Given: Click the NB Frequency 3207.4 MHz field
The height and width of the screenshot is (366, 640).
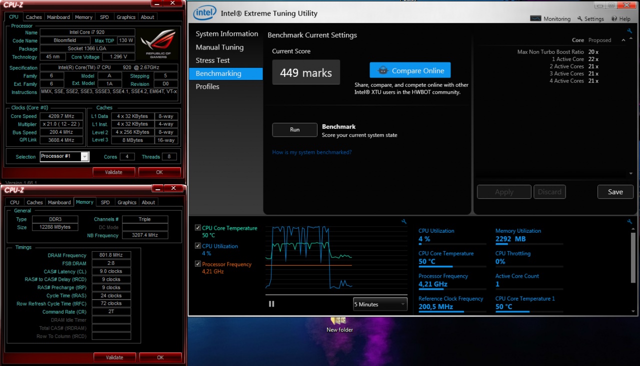Looking at the screenshot, I should click(145, 235).
